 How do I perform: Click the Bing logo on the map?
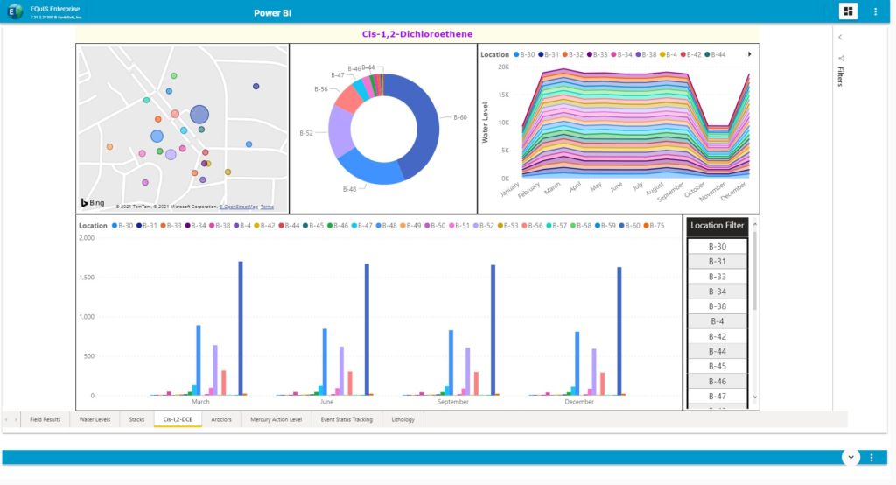[93, 202]
